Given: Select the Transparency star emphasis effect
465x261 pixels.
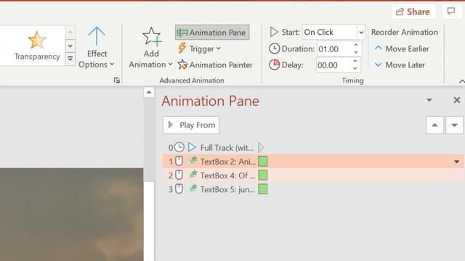Looking at the screenshot, I should 37,45.
